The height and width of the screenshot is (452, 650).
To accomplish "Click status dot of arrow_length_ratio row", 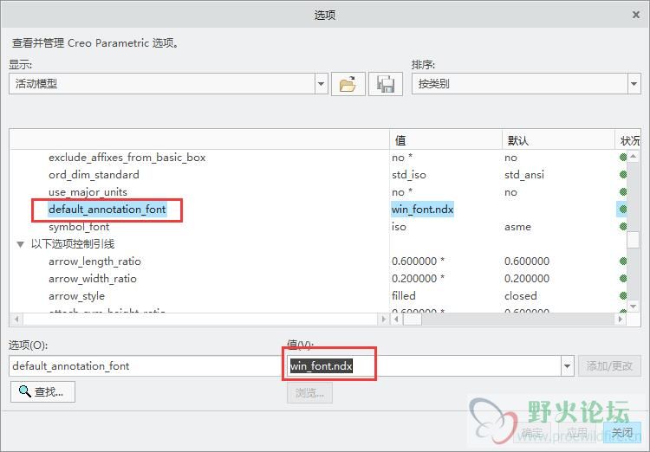I will (622, 261).
